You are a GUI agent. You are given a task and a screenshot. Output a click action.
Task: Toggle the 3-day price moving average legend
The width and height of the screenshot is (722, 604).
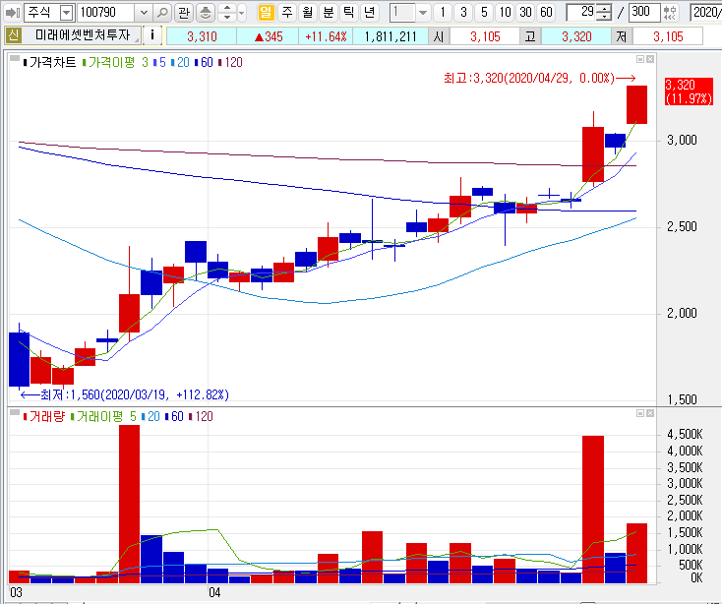pos(145,62)
